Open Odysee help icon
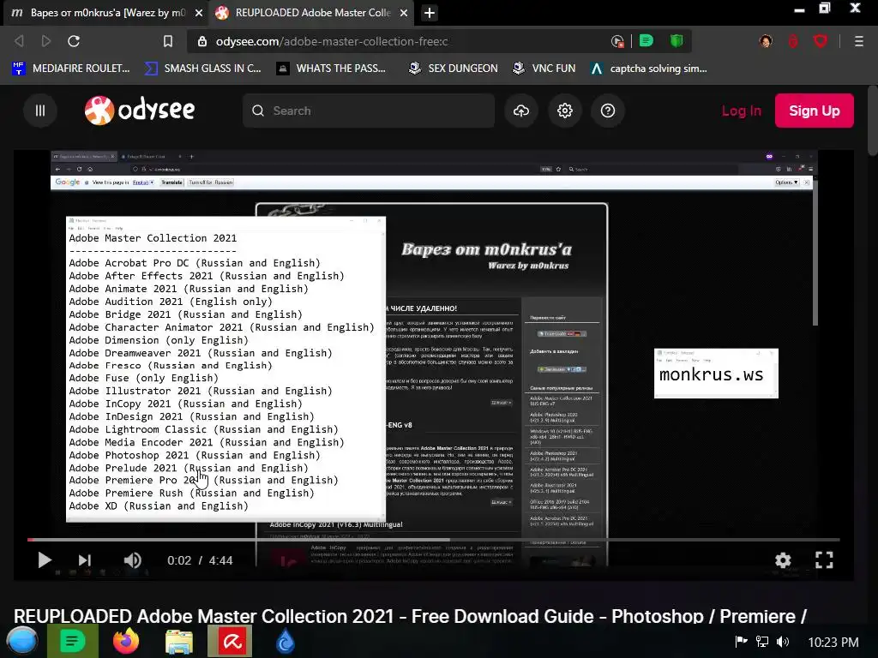The width and height of the screenshot is (878, 658). (608, 111)
